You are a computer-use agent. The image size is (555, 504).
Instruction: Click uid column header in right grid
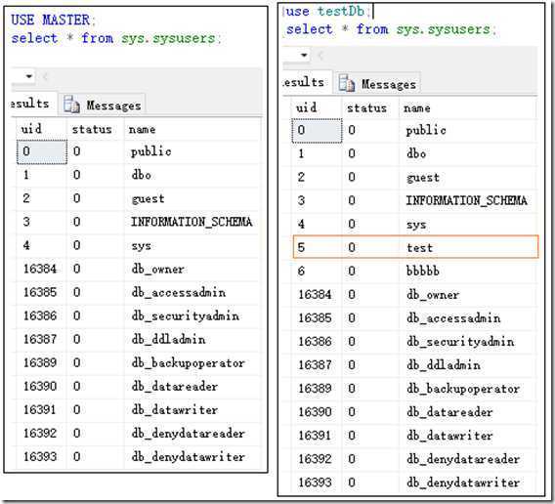[x=317, y=108]
